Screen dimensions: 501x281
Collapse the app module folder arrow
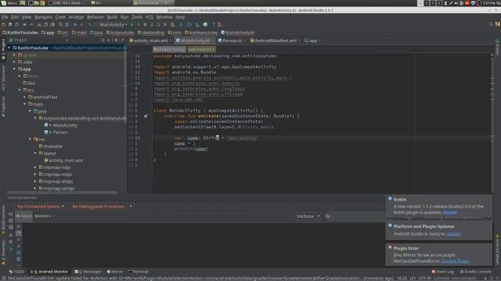click(14, 69)
